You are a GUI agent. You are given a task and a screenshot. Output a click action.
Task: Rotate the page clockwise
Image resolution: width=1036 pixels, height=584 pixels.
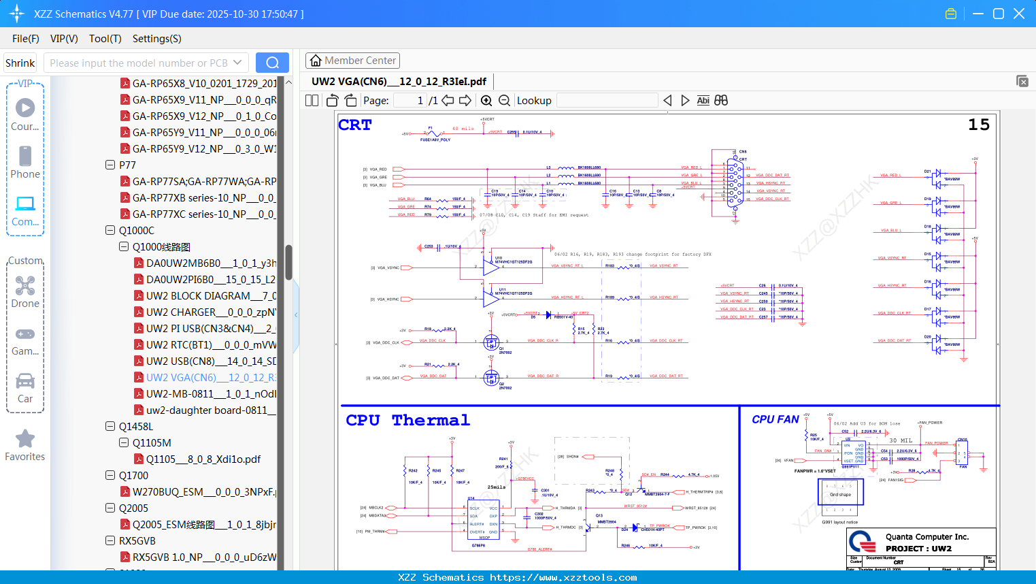(x=350, y=101)
